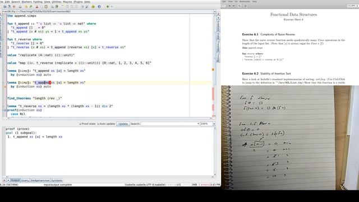Click the plugin manager icon
This screenshot has width=359, height=202.
(93, 7)
